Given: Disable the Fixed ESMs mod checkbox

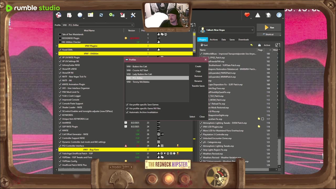Looking at the screenshot, I should (60, 50).
